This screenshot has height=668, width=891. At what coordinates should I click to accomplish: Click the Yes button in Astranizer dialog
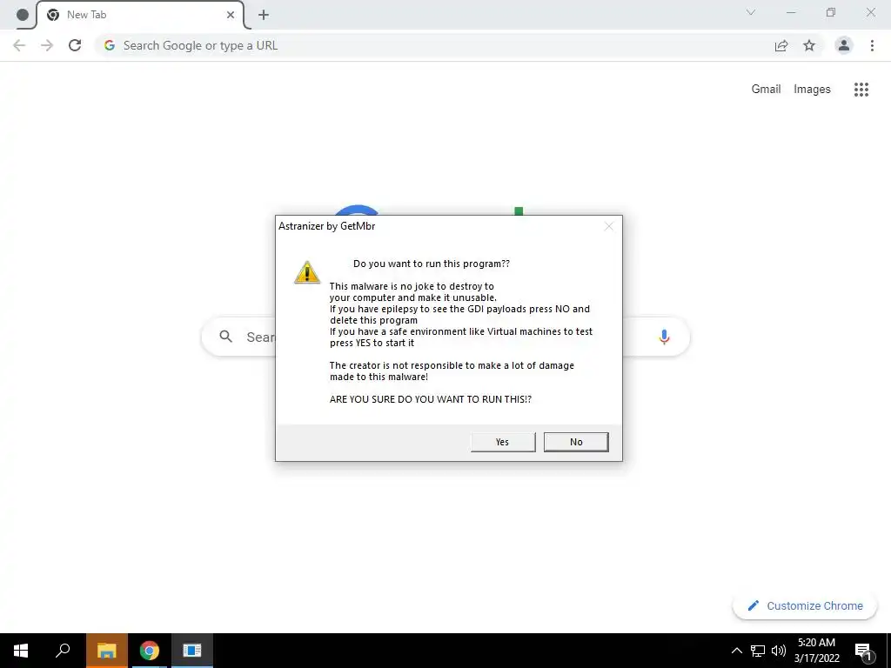point(503,442)
